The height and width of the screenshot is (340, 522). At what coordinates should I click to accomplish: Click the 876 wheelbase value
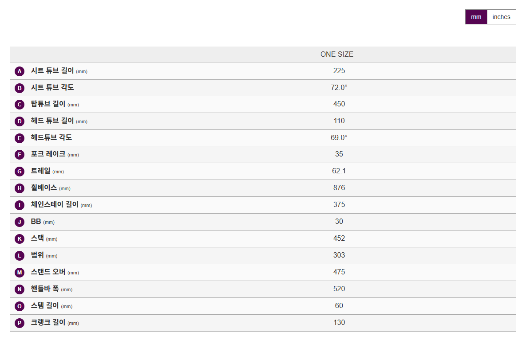click(x=339, y=188)
